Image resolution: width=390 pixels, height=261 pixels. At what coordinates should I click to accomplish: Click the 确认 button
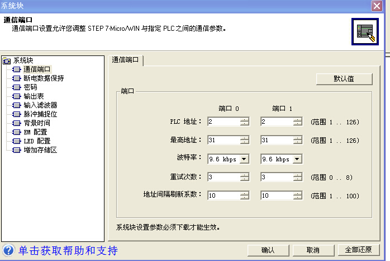click(x=268, y=250)
